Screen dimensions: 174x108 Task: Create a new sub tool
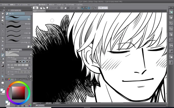[x=28, y=47]
